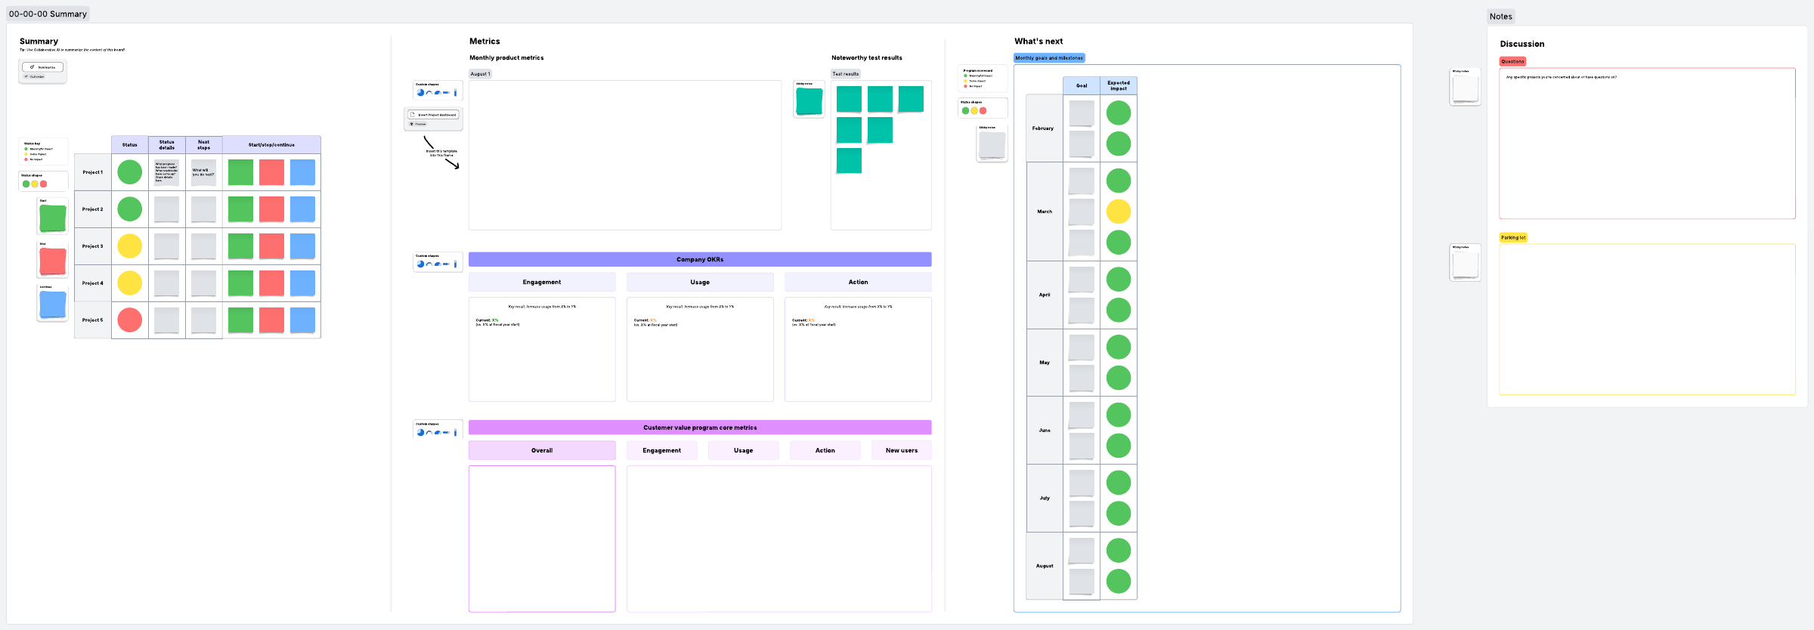Click the Custom shapes palette beside Customer value metrics
Screen dimensions: 1814x630
[438, 430]
